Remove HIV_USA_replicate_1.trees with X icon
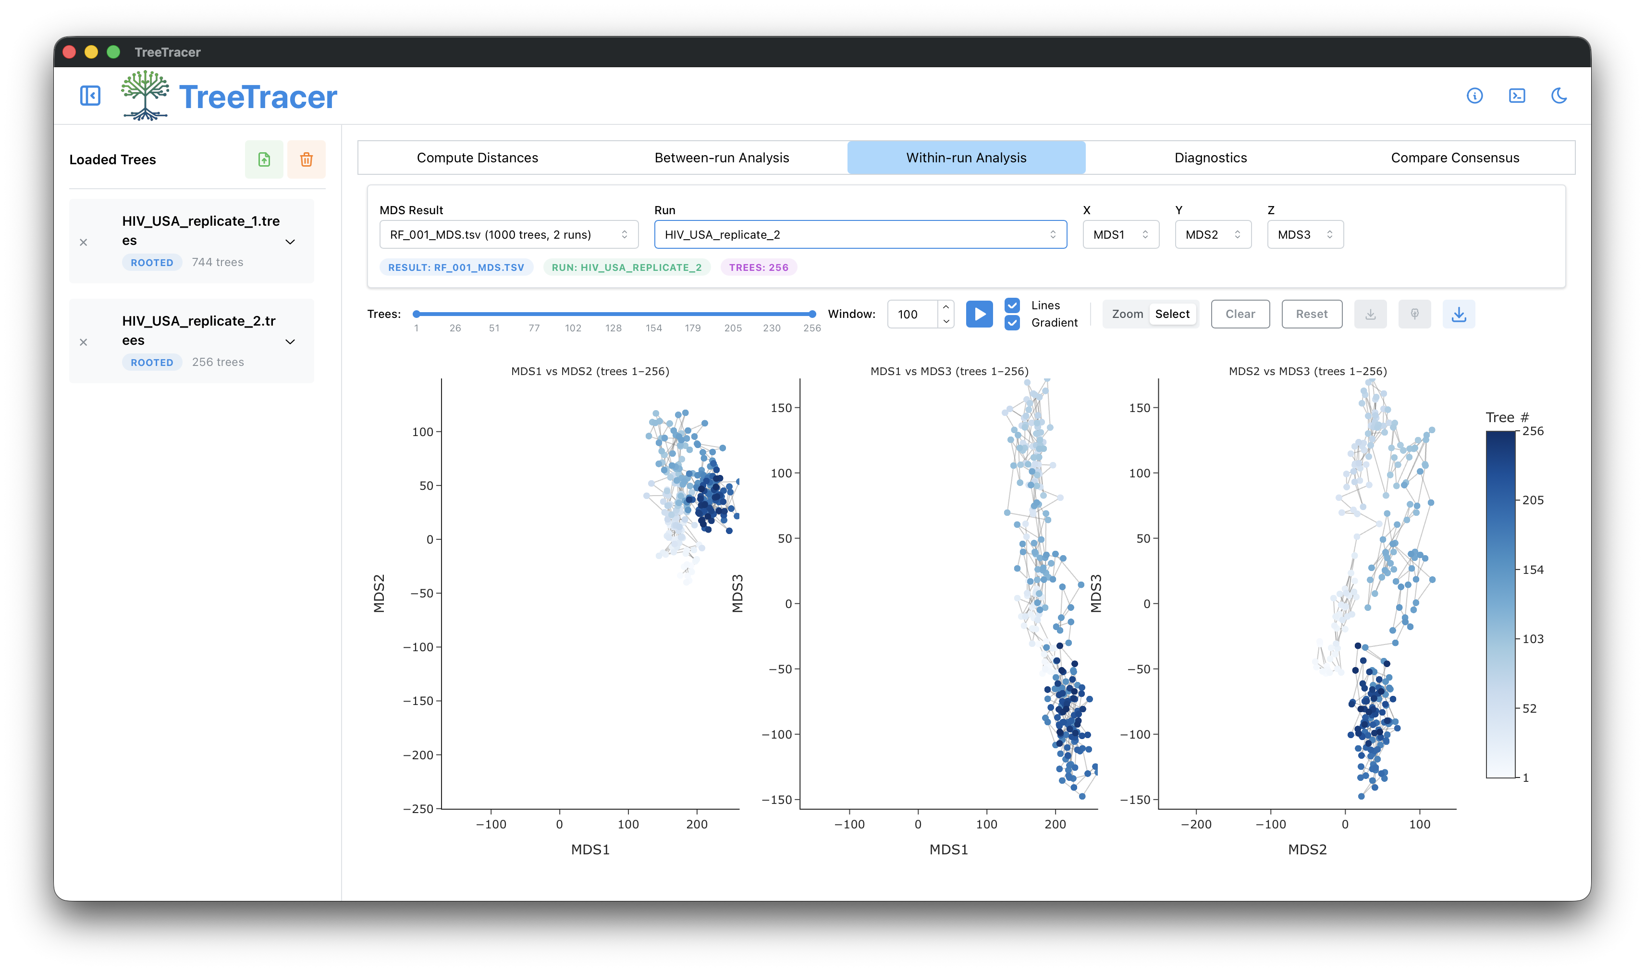Screen dimensions: 1645x972 pos(83,243)
